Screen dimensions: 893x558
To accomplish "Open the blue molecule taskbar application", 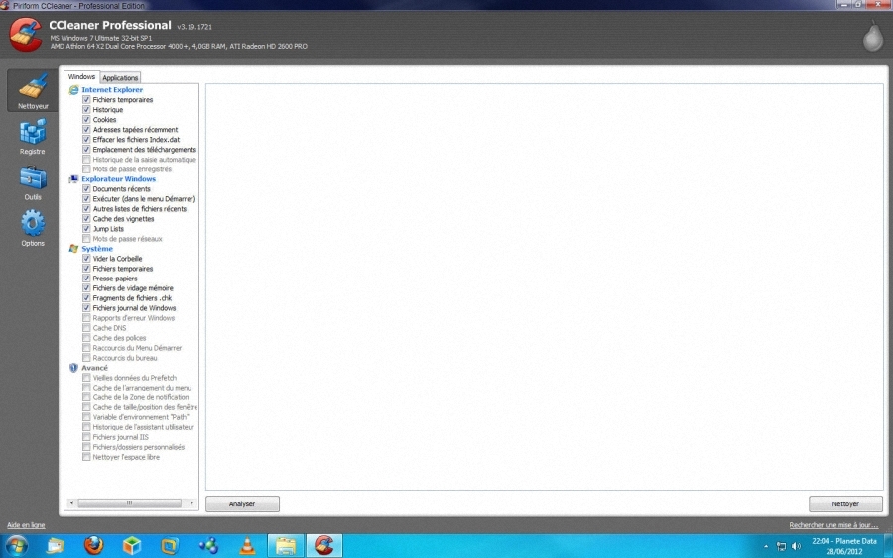I will pos(208,546).
